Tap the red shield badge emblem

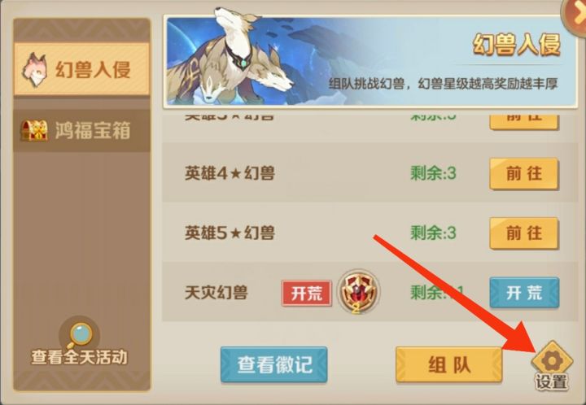358,292
